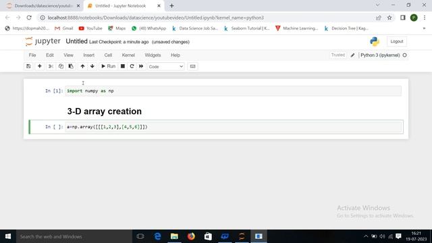This screenshot has width=432, height=243.
Task: Click the localhost address bar
Action: pos(207,18)
